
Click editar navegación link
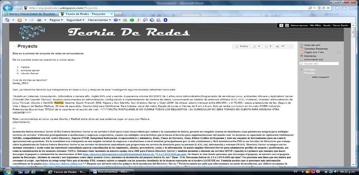321,77
